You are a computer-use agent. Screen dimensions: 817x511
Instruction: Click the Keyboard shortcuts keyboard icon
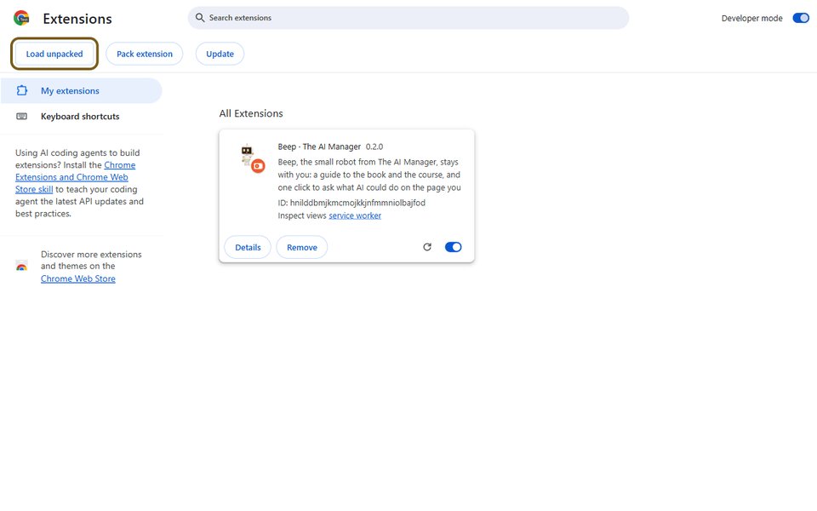click(x=22, y=117)
